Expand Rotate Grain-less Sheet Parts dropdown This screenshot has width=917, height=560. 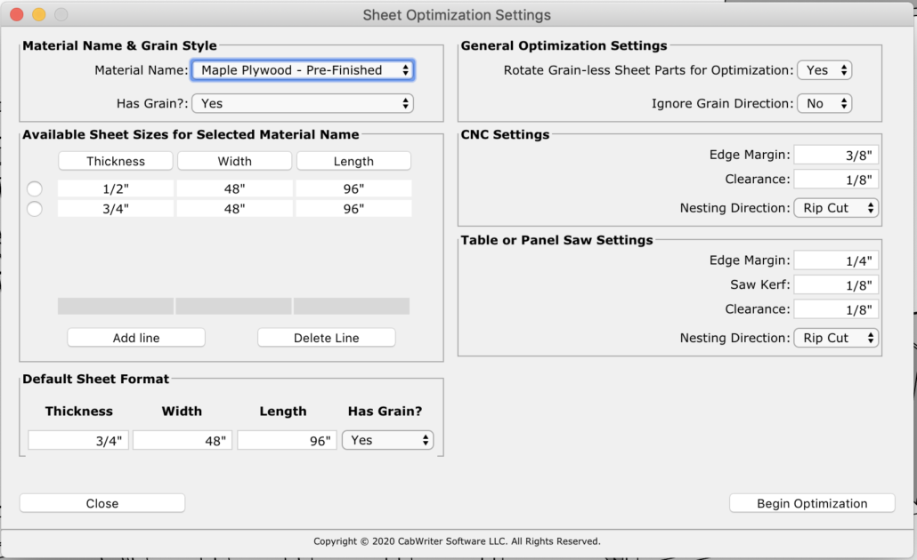click(x=824, y=70)
